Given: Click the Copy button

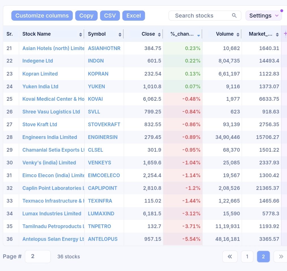Looking at the screenshot, I should (86, 16).
